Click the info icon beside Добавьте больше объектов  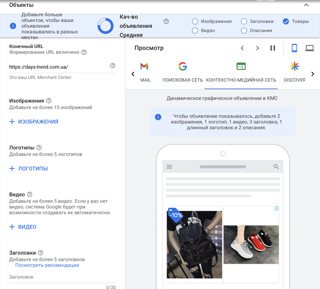pyautogui.click(x=13, y=26)
